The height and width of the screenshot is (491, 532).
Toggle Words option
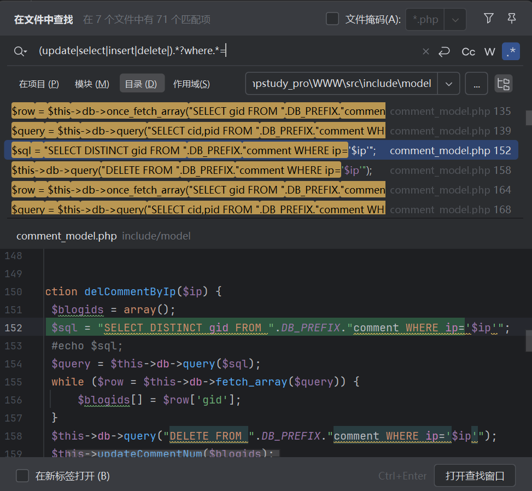point(489,51)
